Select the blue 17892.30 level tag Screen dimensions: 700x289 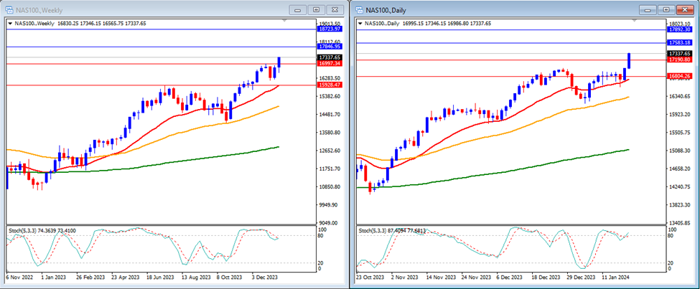coord(681,29)
